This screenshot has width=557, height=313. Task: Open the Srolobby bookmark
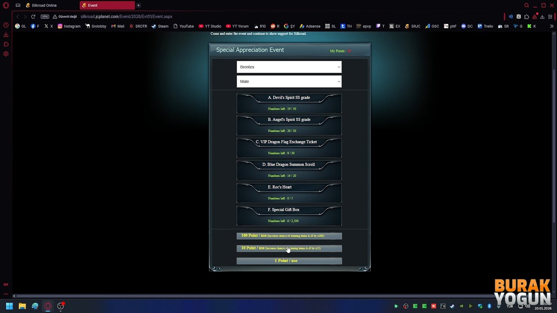pos(96,26)
